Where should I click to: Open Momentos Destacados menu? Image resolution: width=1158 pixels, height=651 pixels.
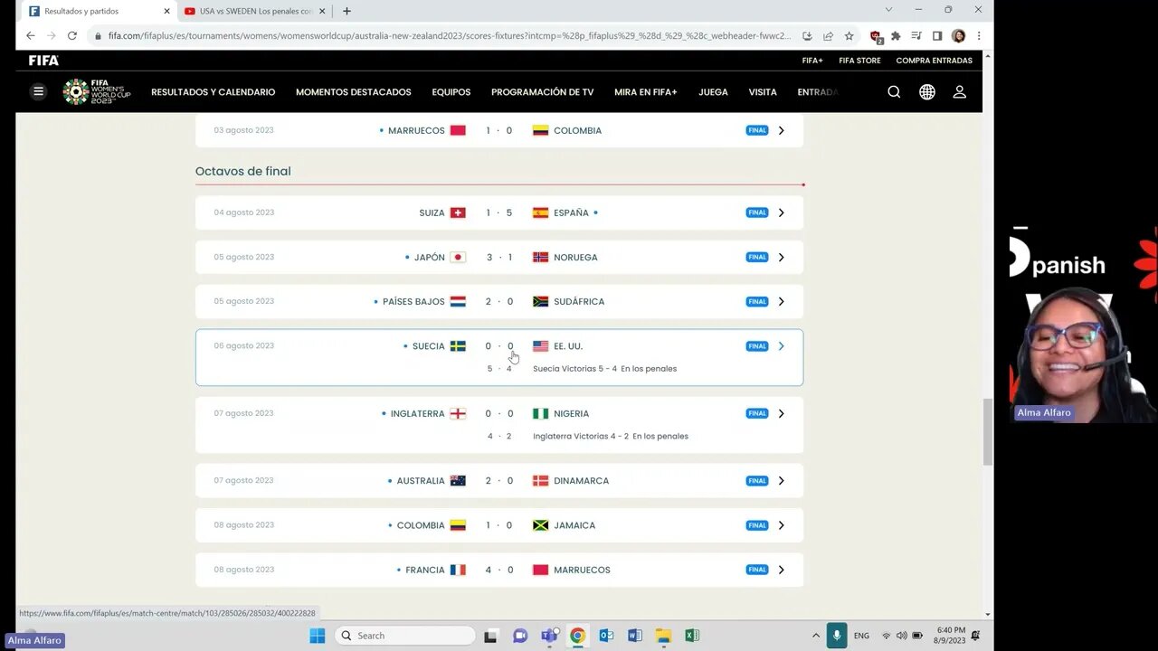[x=354, y=92]
